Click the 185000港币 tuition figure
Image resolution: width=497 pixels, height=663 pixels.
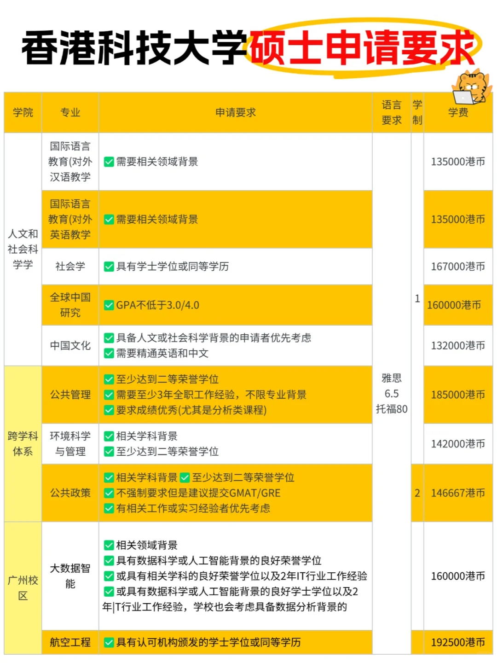pyautogui.click(x=457, y=395)
